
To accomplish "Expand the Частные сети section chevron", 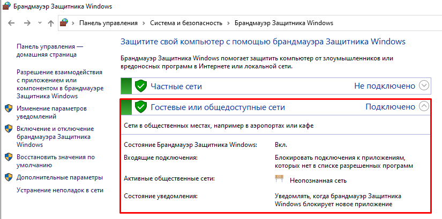I will click(x=424, y=85).
